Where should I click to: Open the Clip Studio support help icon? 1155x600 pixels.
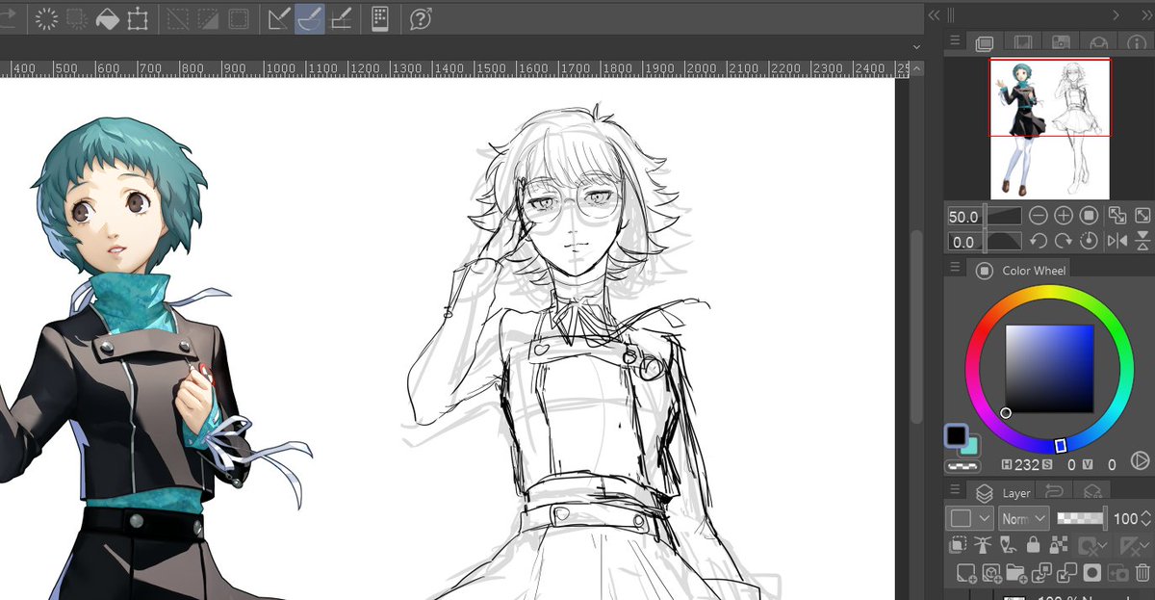[420, 18]
